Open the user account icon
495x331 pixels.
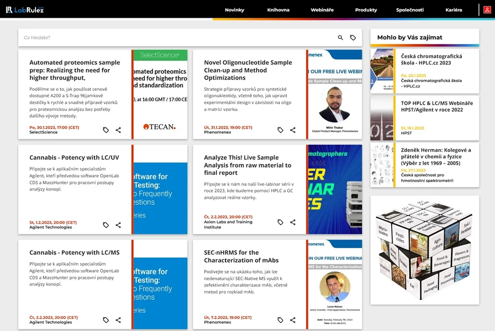[487, 10]
